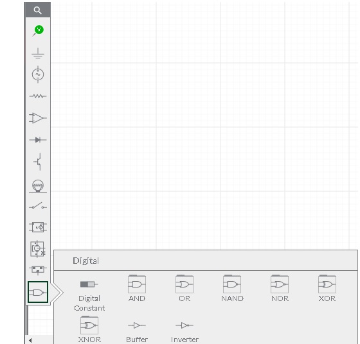The width and height of the screenshot is (360, 344).
Task: Select the XNOR gate component
Action: click(89, 329)
